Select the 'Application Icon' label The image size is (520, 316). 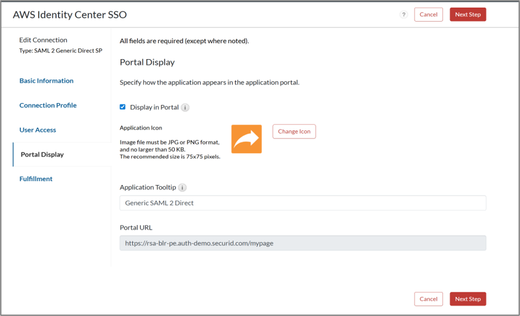(141, 128)
